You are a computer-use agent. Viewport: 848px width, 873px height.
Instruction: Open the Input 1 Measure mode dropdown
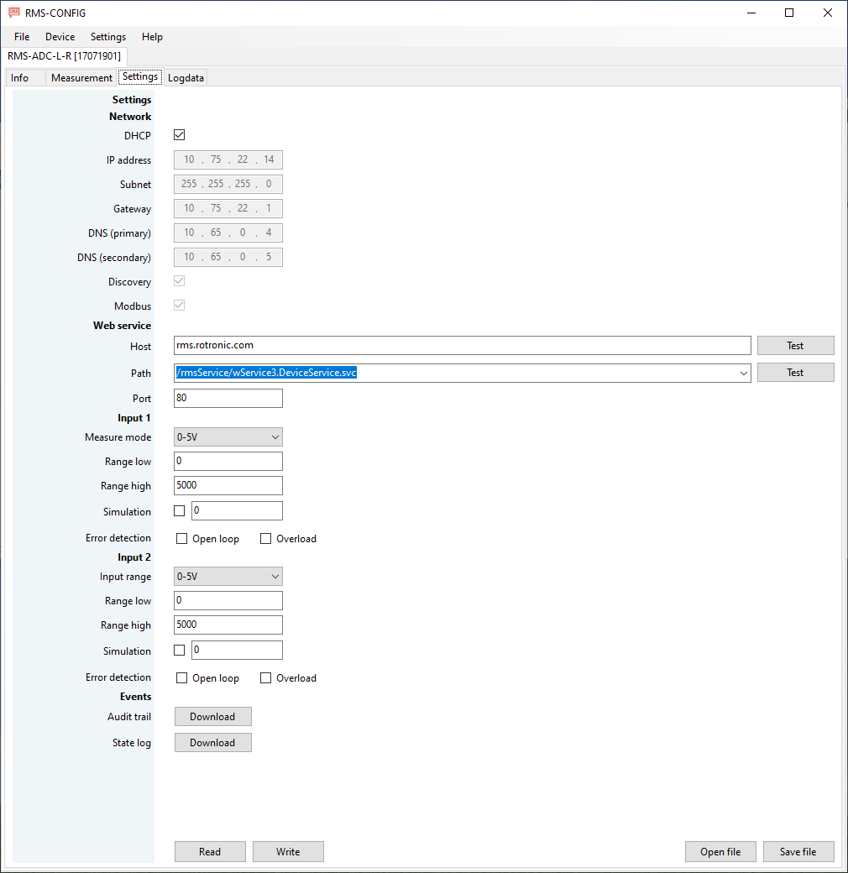(x=228, y=437)
